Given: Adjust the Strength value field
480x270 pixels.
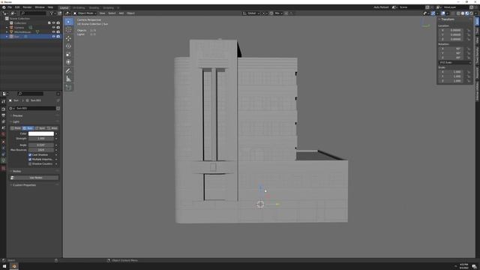Looking at the screenshot, I should pyautogui.click(x=41, y=139).
